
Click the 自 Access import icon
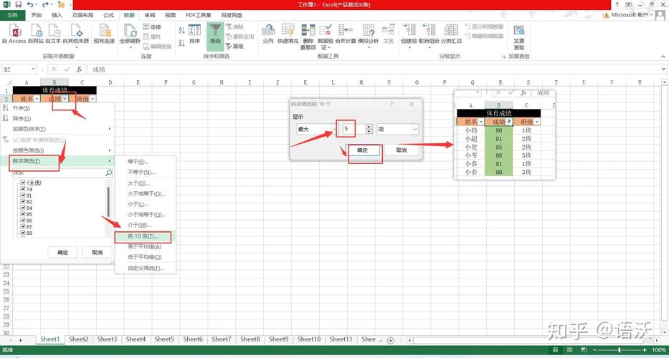(x=14, y=34)
